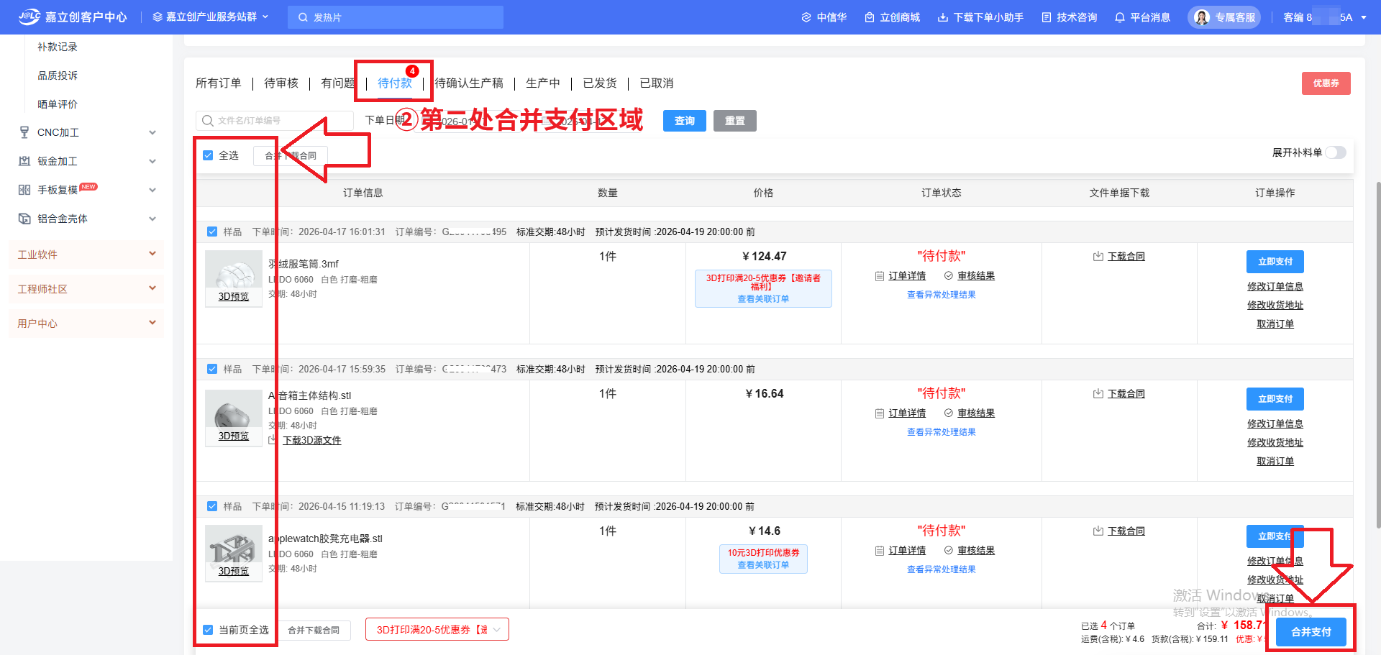
Task: Click the 合并支付 button
Action: tap(1311, 632)
